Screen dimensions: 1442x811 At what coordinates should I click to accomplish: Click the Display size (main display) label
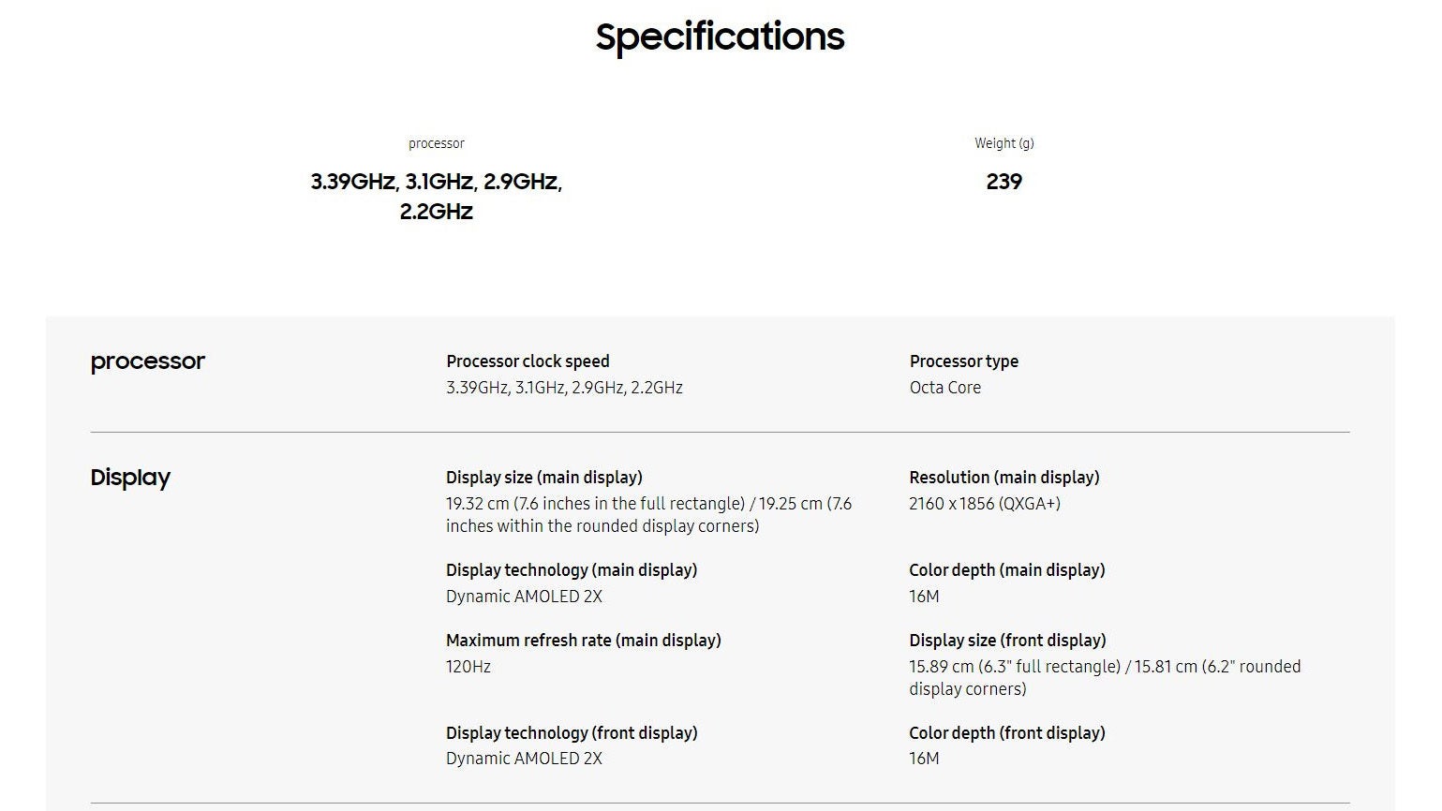[543, 478]
